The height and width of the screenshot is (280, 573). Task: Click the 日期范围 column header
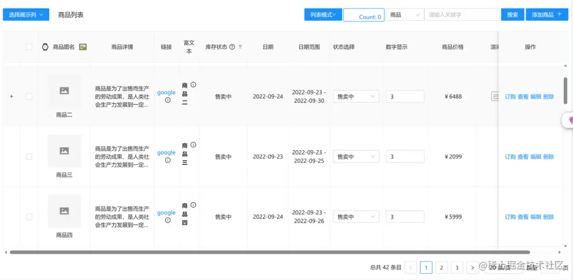tap(309, 47)
